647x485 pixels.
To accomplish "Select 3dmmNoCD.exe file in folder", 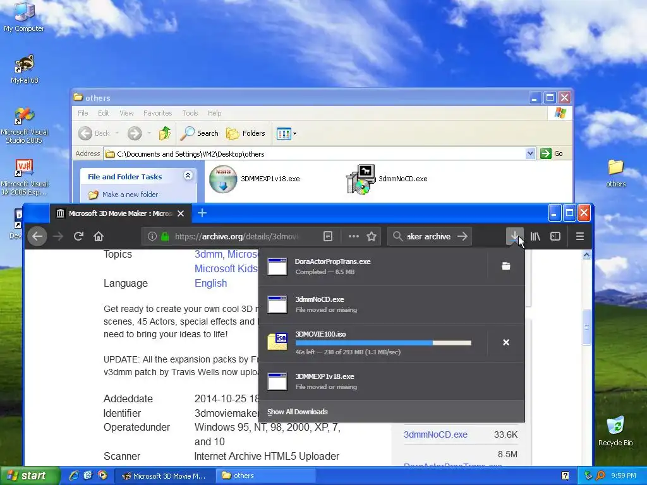I will [387, 179].
